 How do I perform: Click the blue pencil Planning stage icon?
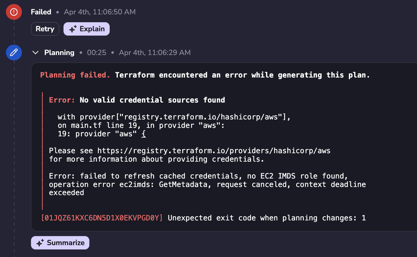(x=14, y=52)
